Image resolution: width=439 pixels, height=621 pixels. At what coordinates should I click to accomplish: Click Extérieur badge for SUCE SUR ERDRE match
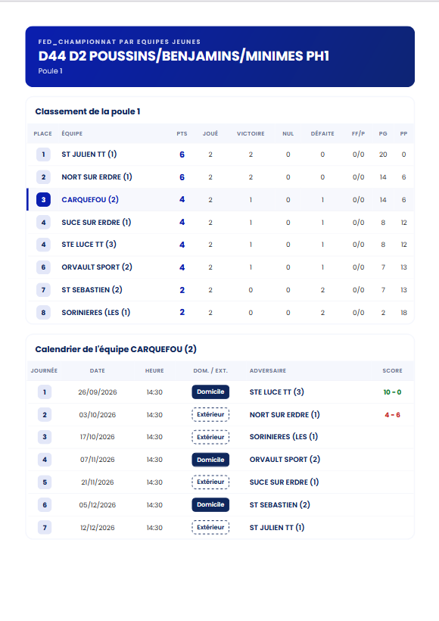click(x=210, y=482)
